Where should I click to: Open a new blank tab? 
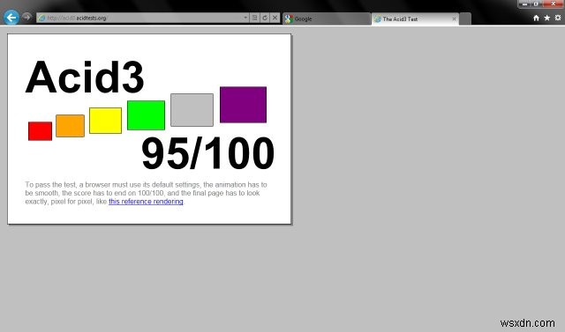[465, 19]
